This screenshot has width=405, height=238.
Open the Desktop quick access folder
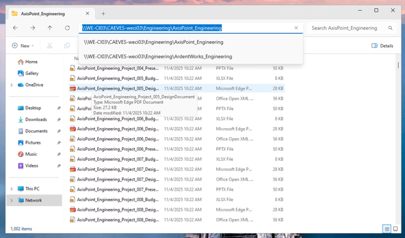(33, 108)
